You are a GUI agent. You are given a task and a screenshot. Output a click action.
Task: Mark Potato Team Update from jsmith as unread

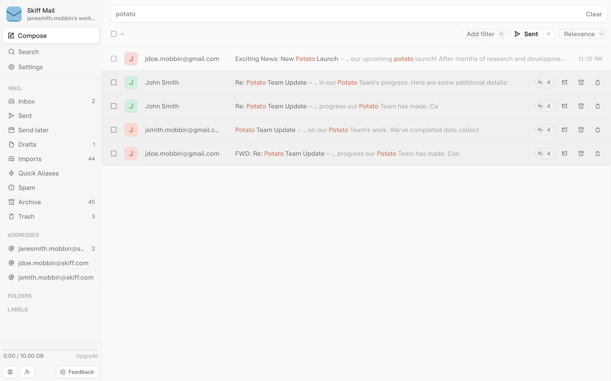click(x=564, y=130)
